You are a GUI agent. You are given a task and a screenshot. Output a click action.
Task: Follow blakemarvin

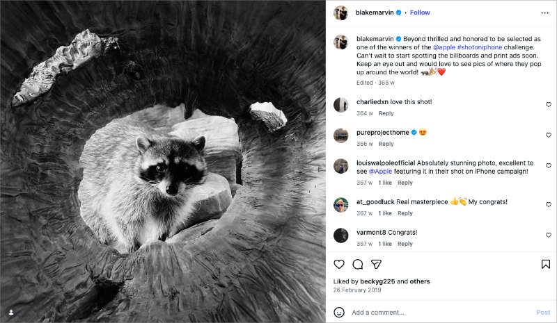click(x=420, y=13)
